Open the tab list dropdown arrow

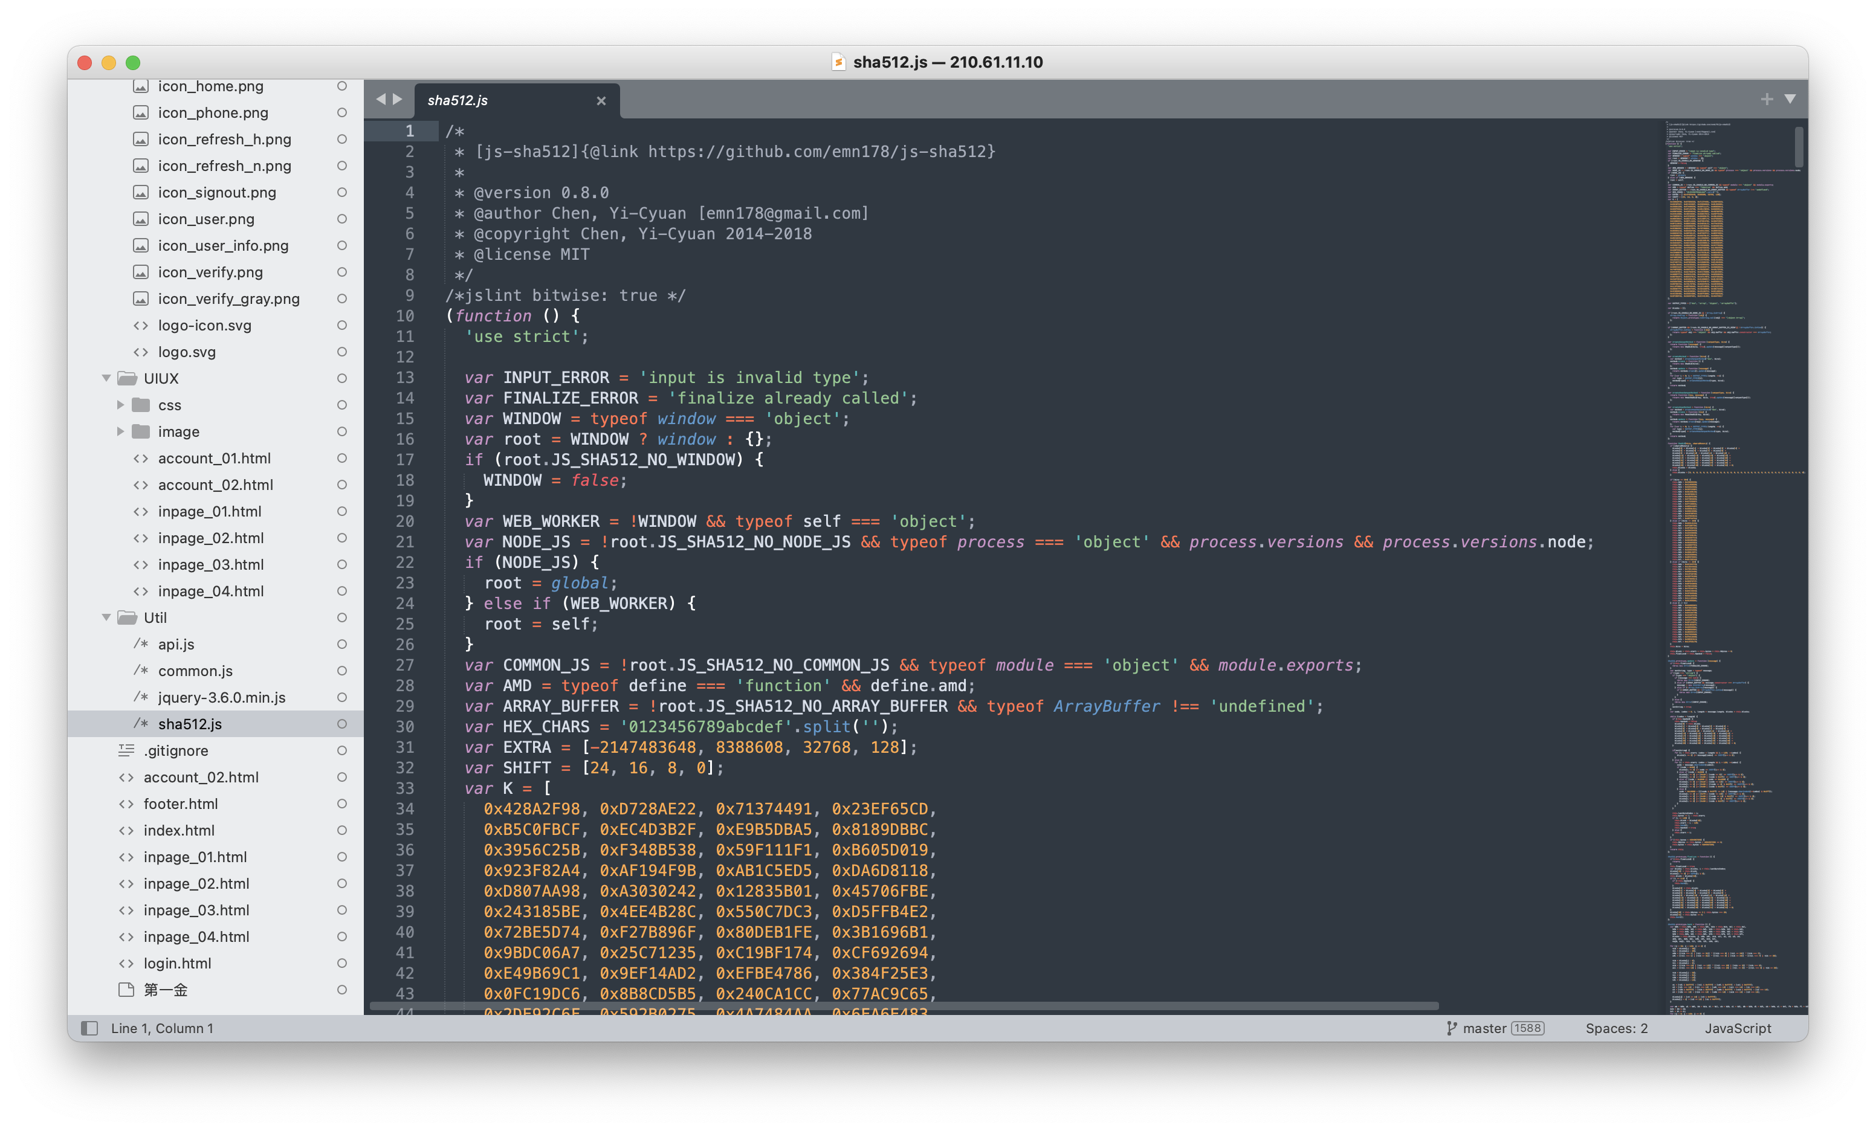[1790, 99]
